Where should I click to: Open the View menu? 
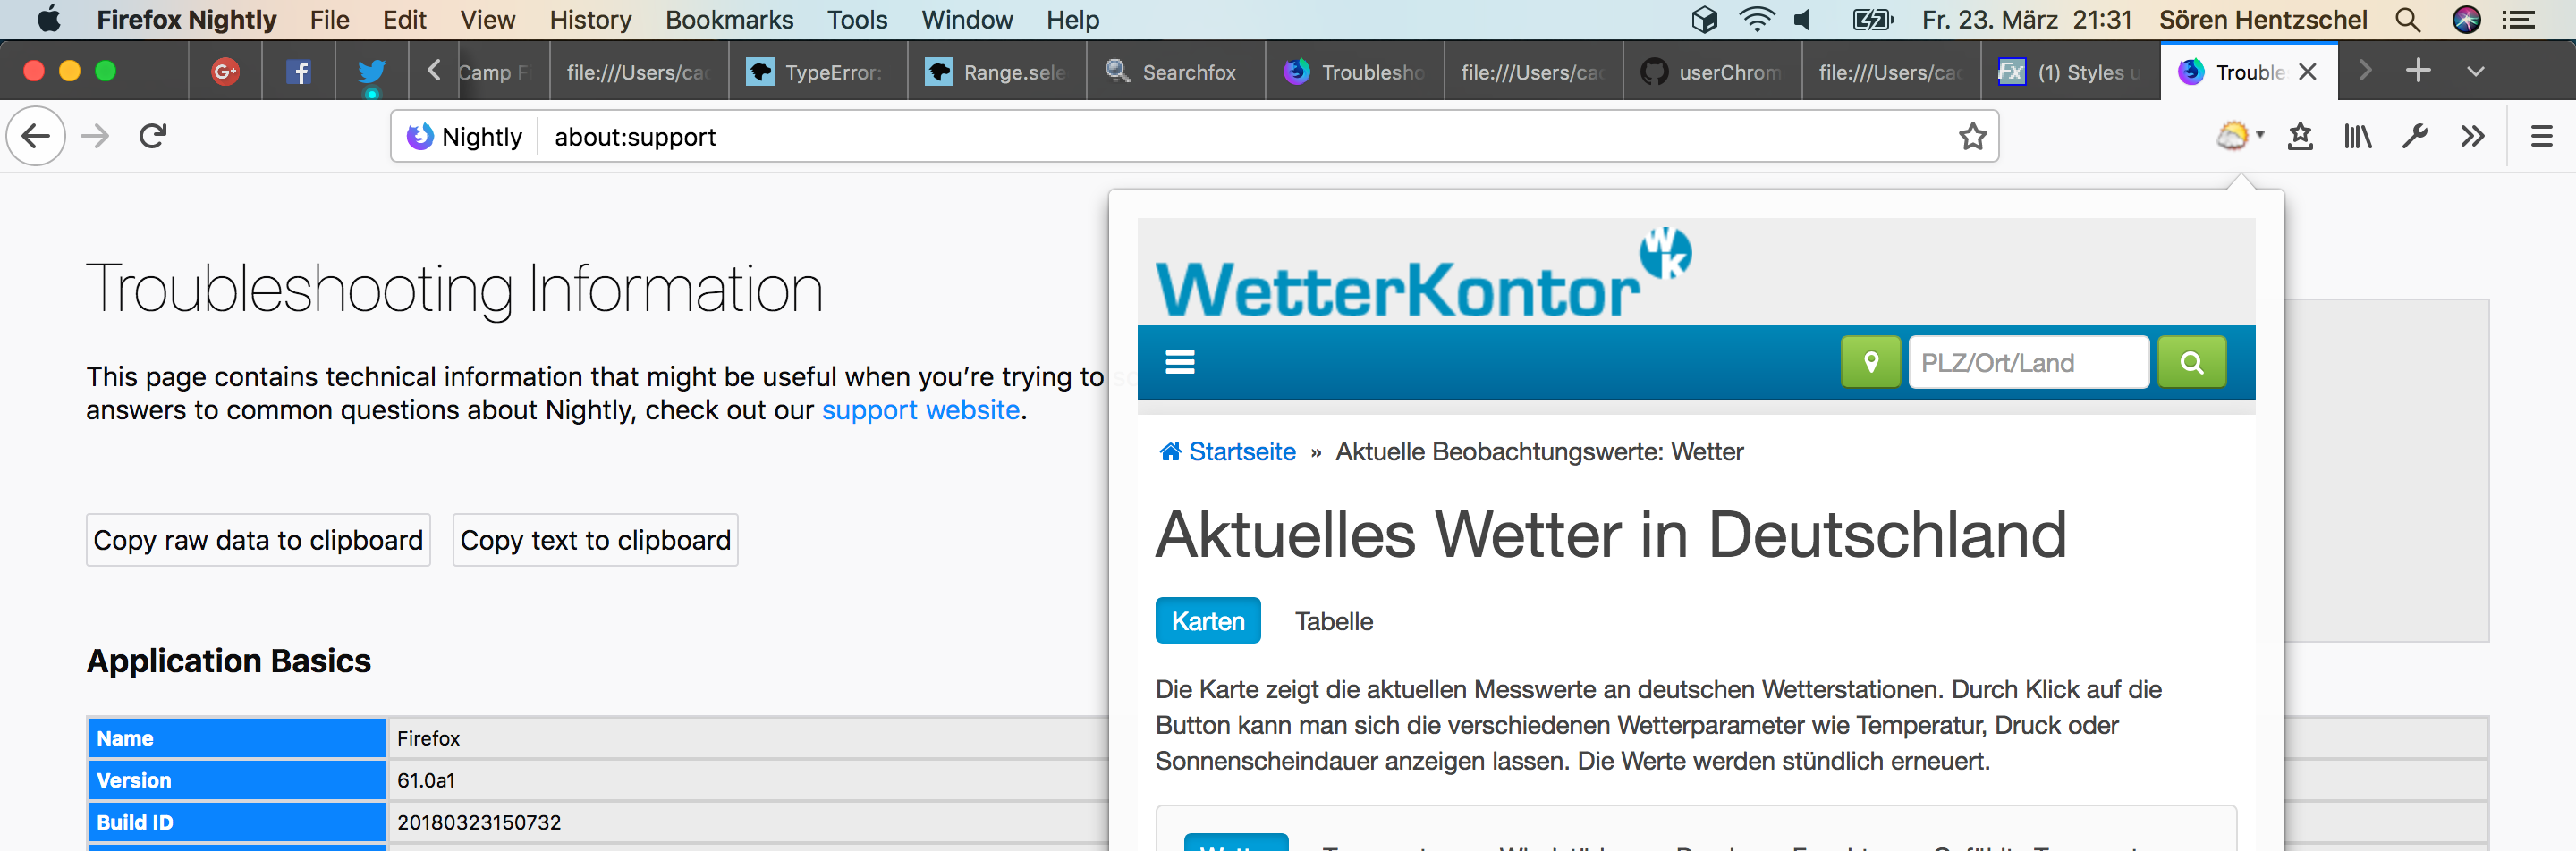point(487,20)
